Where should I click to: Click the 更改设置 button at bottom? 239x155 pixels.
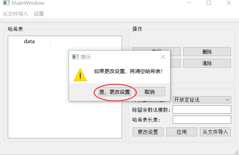[148, 132]
